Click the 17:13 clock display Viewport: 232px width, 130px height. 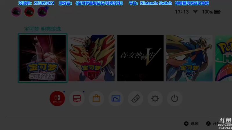182,12
